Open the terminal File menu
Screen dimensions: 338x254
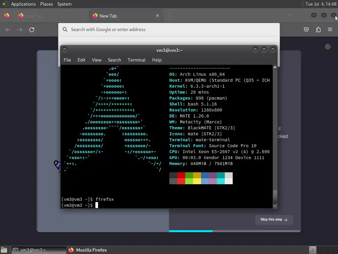coord(67,60)
